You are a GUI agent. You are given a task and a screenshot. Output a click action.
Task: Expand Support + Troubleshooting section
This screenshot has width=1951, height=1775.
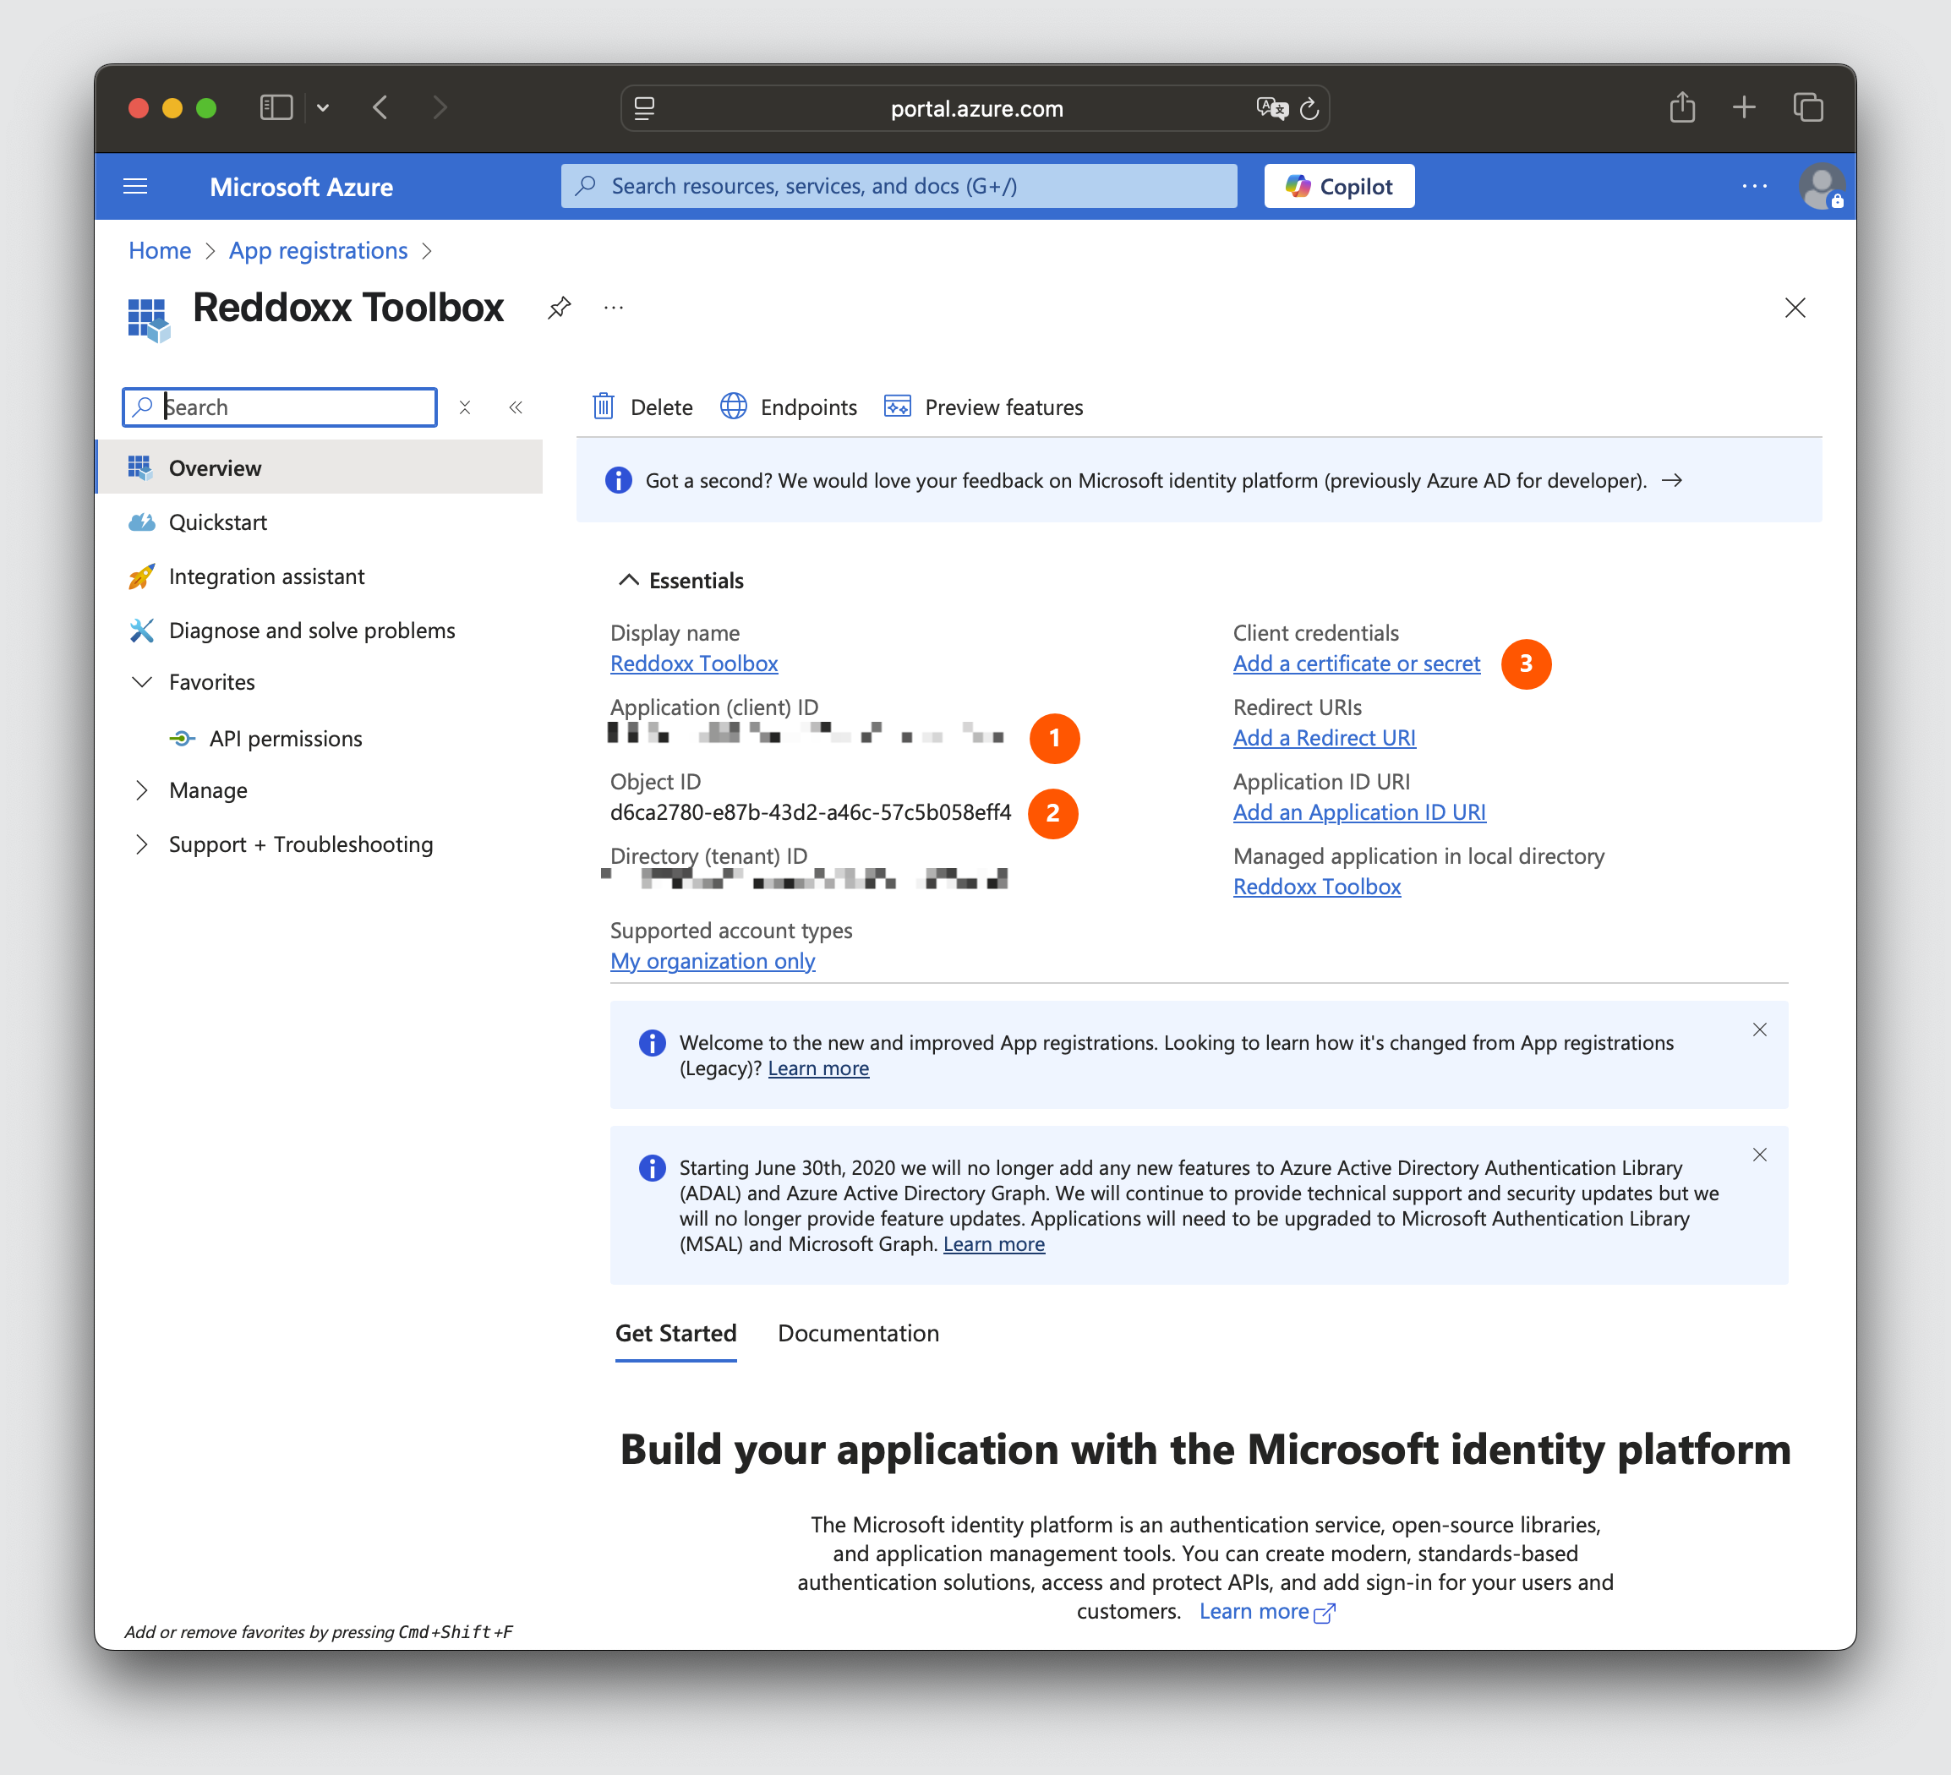(141, 844)
